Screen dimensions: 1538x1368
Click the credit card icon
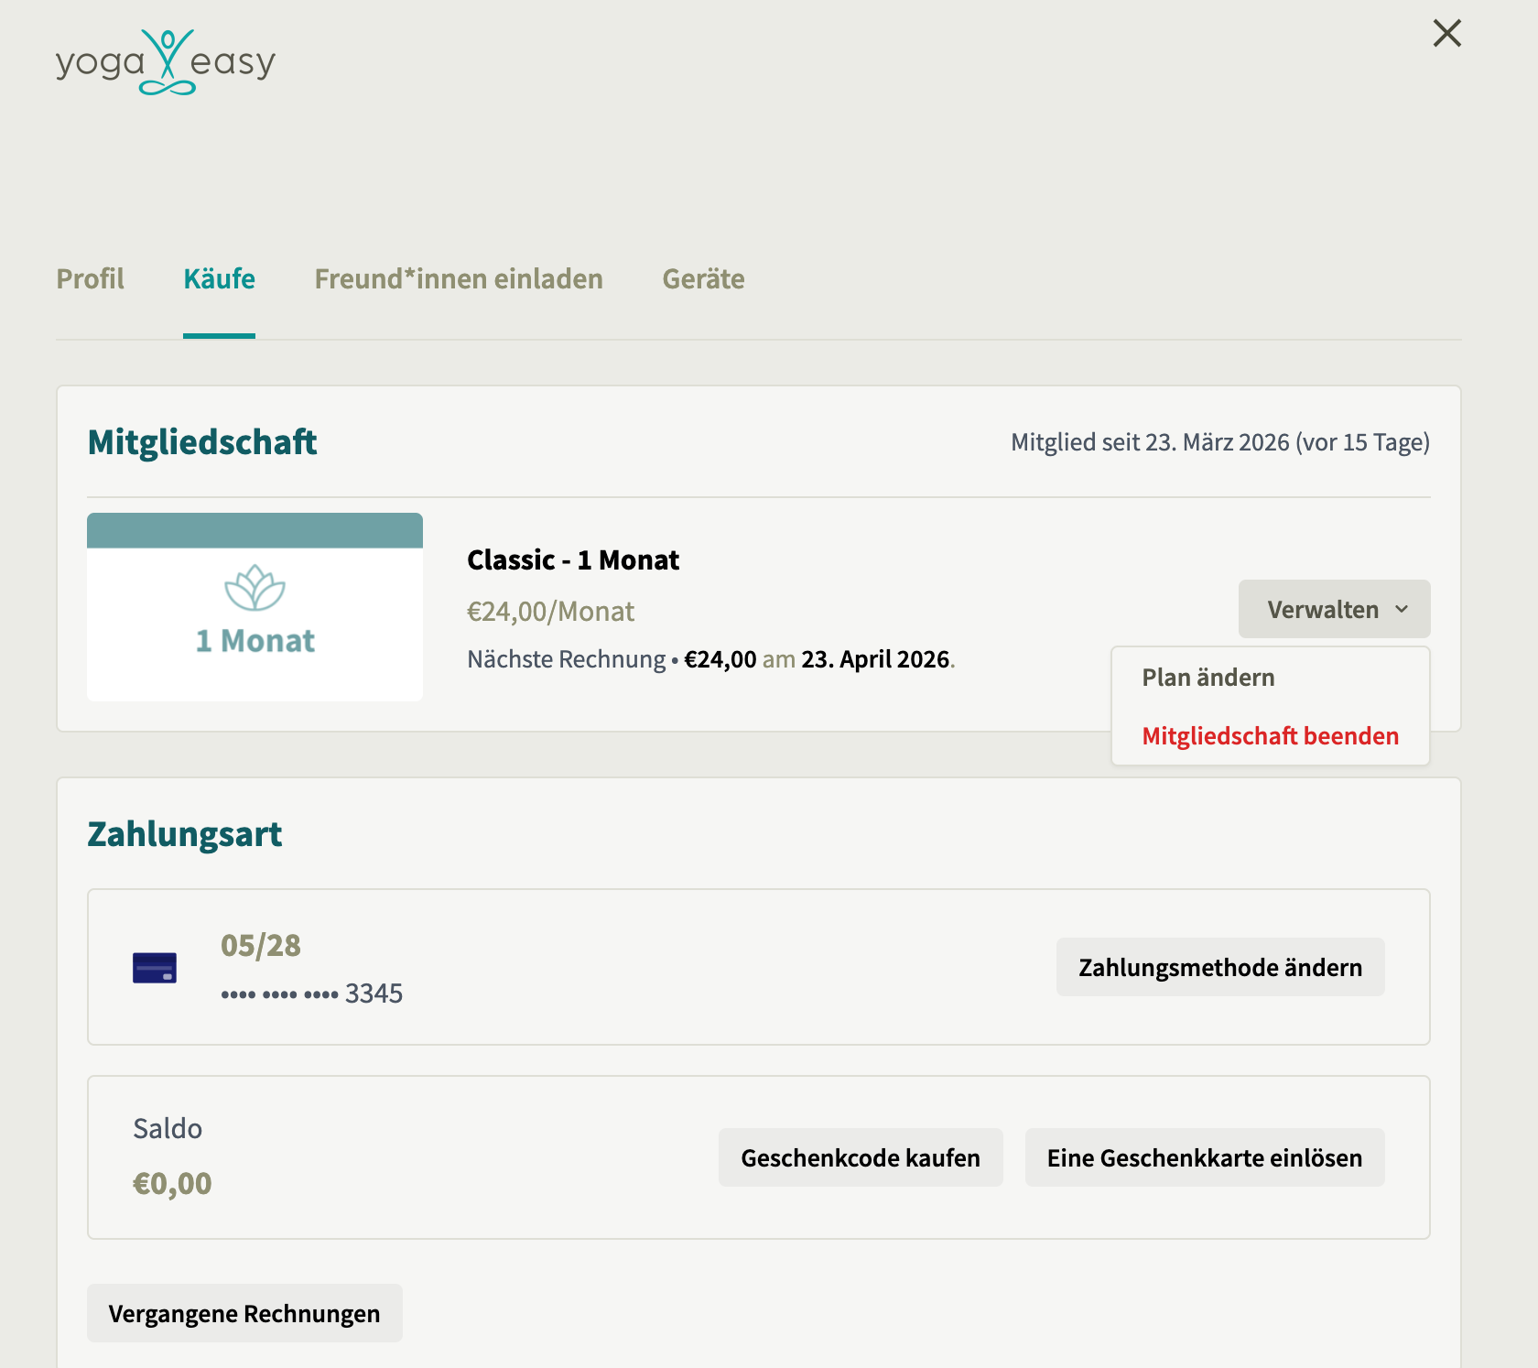(x=155, y=968)
